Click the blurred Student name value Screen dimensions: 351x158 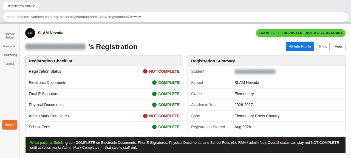tap(255, 72)
